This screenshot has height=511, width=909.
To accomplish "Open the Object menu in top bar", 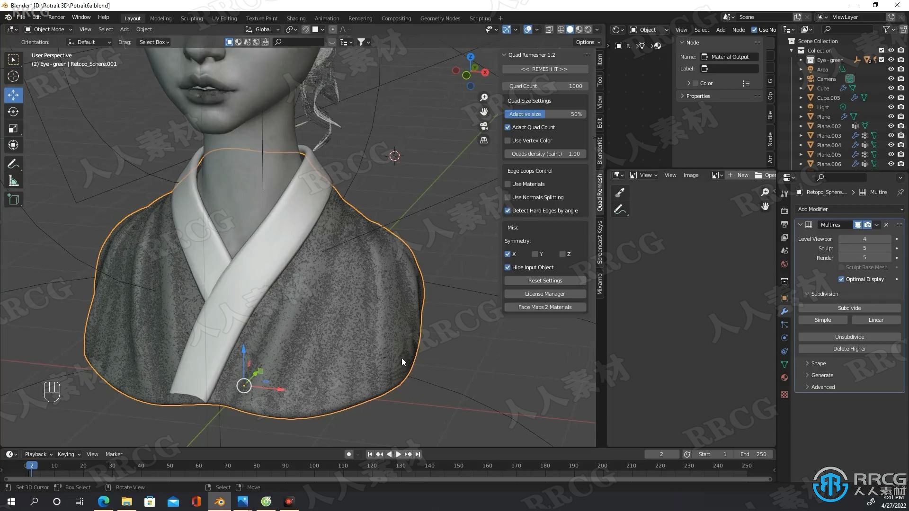I will (143, 29).
